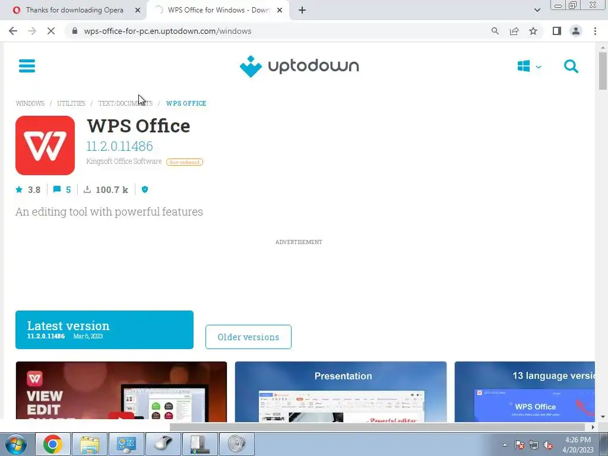Open Older versions
The width and height of the screenshot is (608, 456).
pyautogui.click(x=248, y=337)
